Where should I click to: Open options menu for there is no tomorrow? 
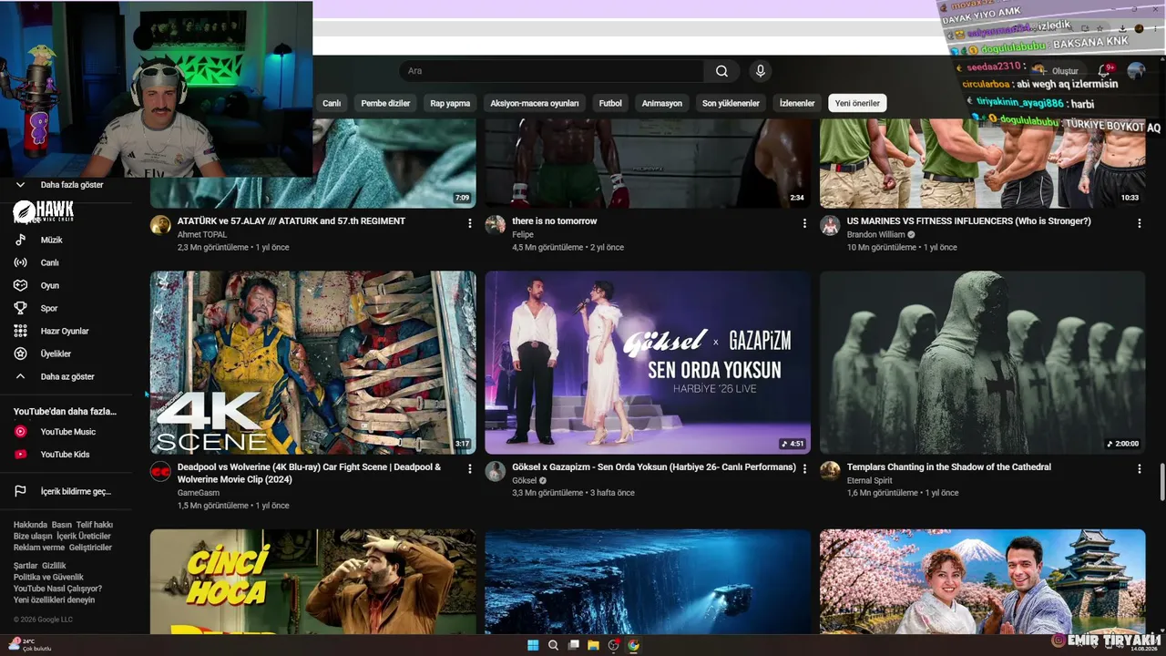coord(804,223)
